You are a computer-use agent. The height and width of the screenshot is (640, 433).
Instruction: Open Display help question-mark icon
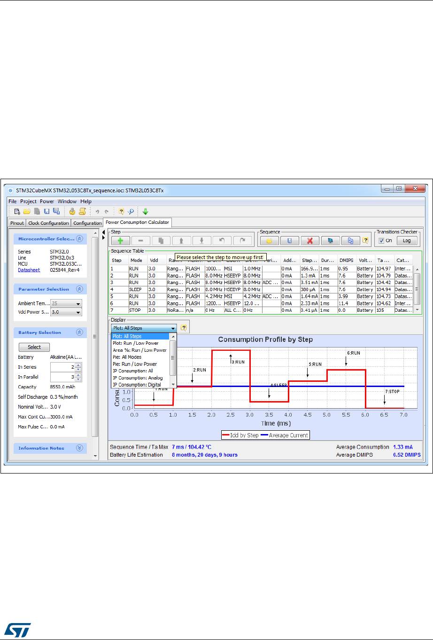pos(184,328)
